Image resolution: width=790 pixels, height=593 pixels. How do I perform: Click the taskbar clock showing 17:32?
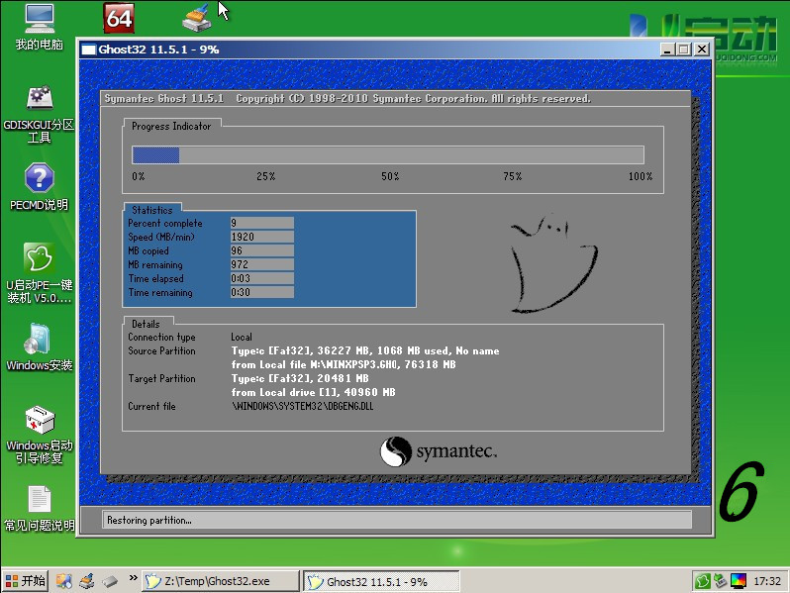click(767, 581)
